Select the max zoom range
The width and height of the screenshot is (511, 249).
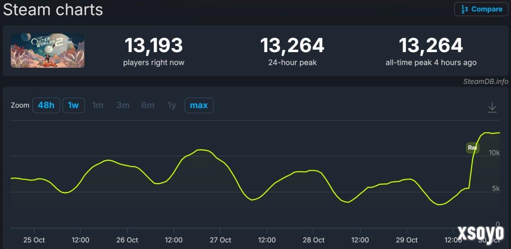199,105
